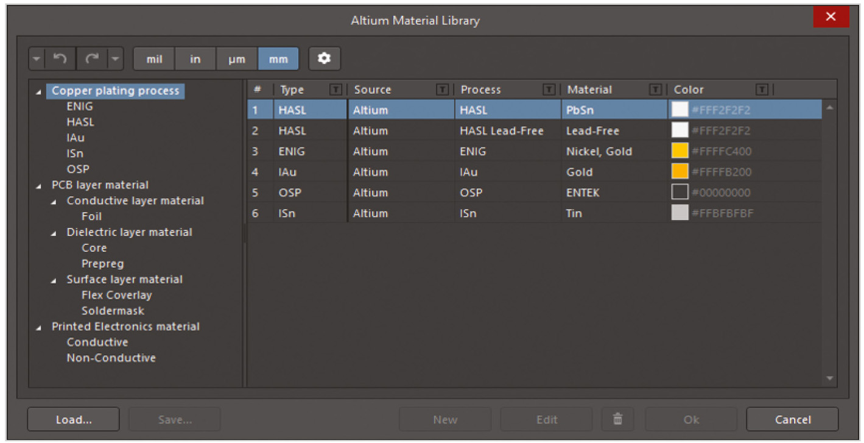Collapse the Printed Electronics material node
This screenshot has height=443, width=864.
point(39,327)
